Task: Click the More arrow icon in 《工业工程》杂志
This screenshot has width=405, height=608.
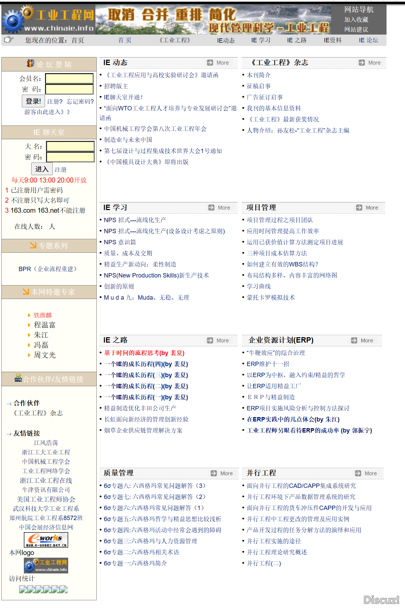Action: point(362,63)
